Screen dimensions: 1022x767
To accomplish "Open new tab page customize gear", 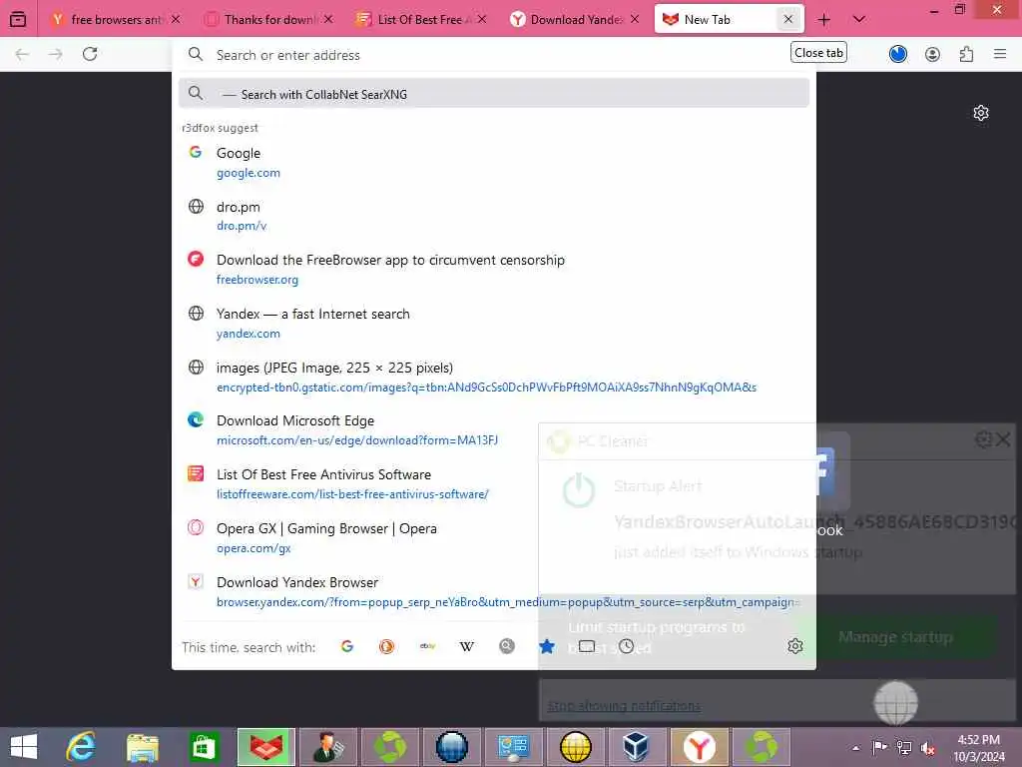I will [x=981, y=113].
